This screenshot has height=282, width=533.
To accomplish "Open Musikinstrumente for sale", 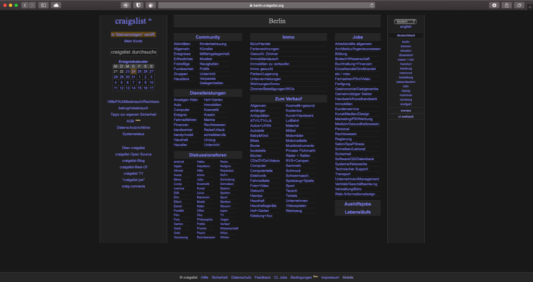I will coord(300,145).
